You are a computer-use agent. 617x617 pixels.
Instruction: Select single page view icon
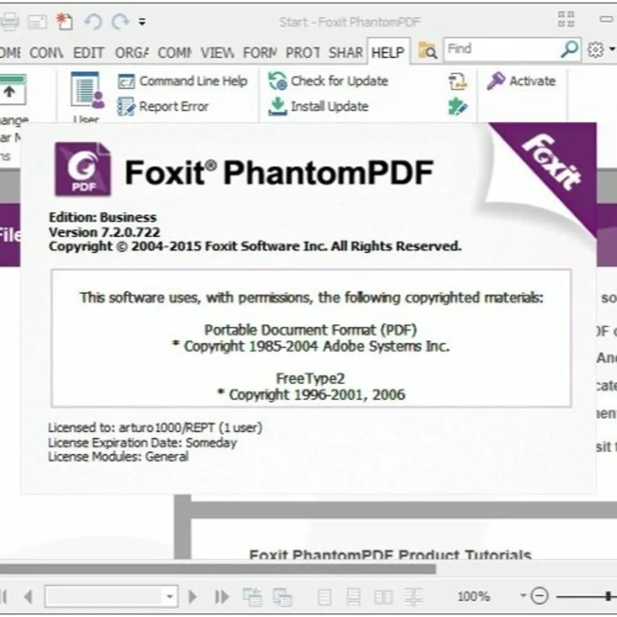(324, 597)
